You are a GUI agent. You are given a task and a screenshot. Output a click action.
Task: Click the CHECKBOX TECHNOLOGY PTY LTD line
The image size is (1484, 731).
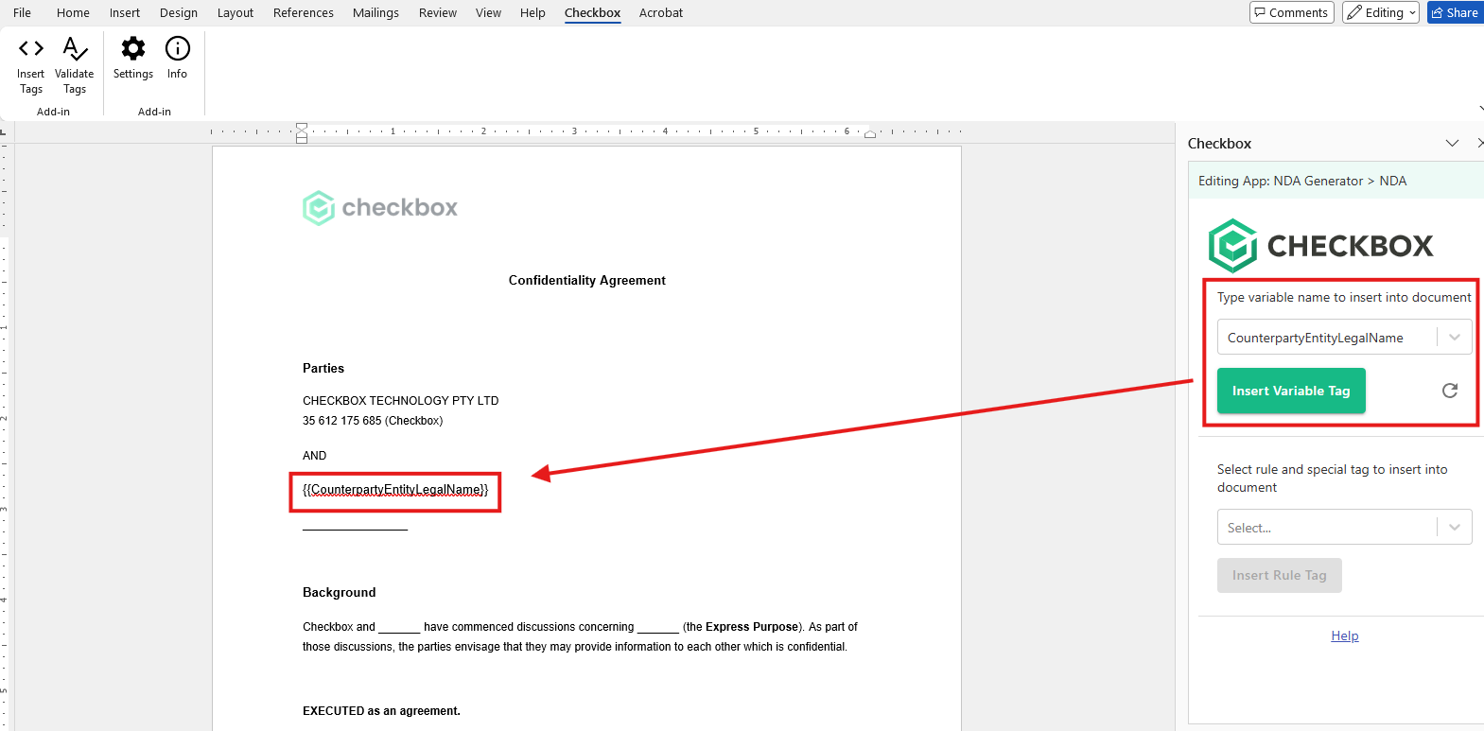[401, 401]
